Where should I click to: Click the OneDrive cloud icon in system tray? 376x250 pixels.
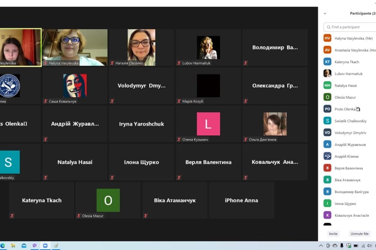(335, 246)
